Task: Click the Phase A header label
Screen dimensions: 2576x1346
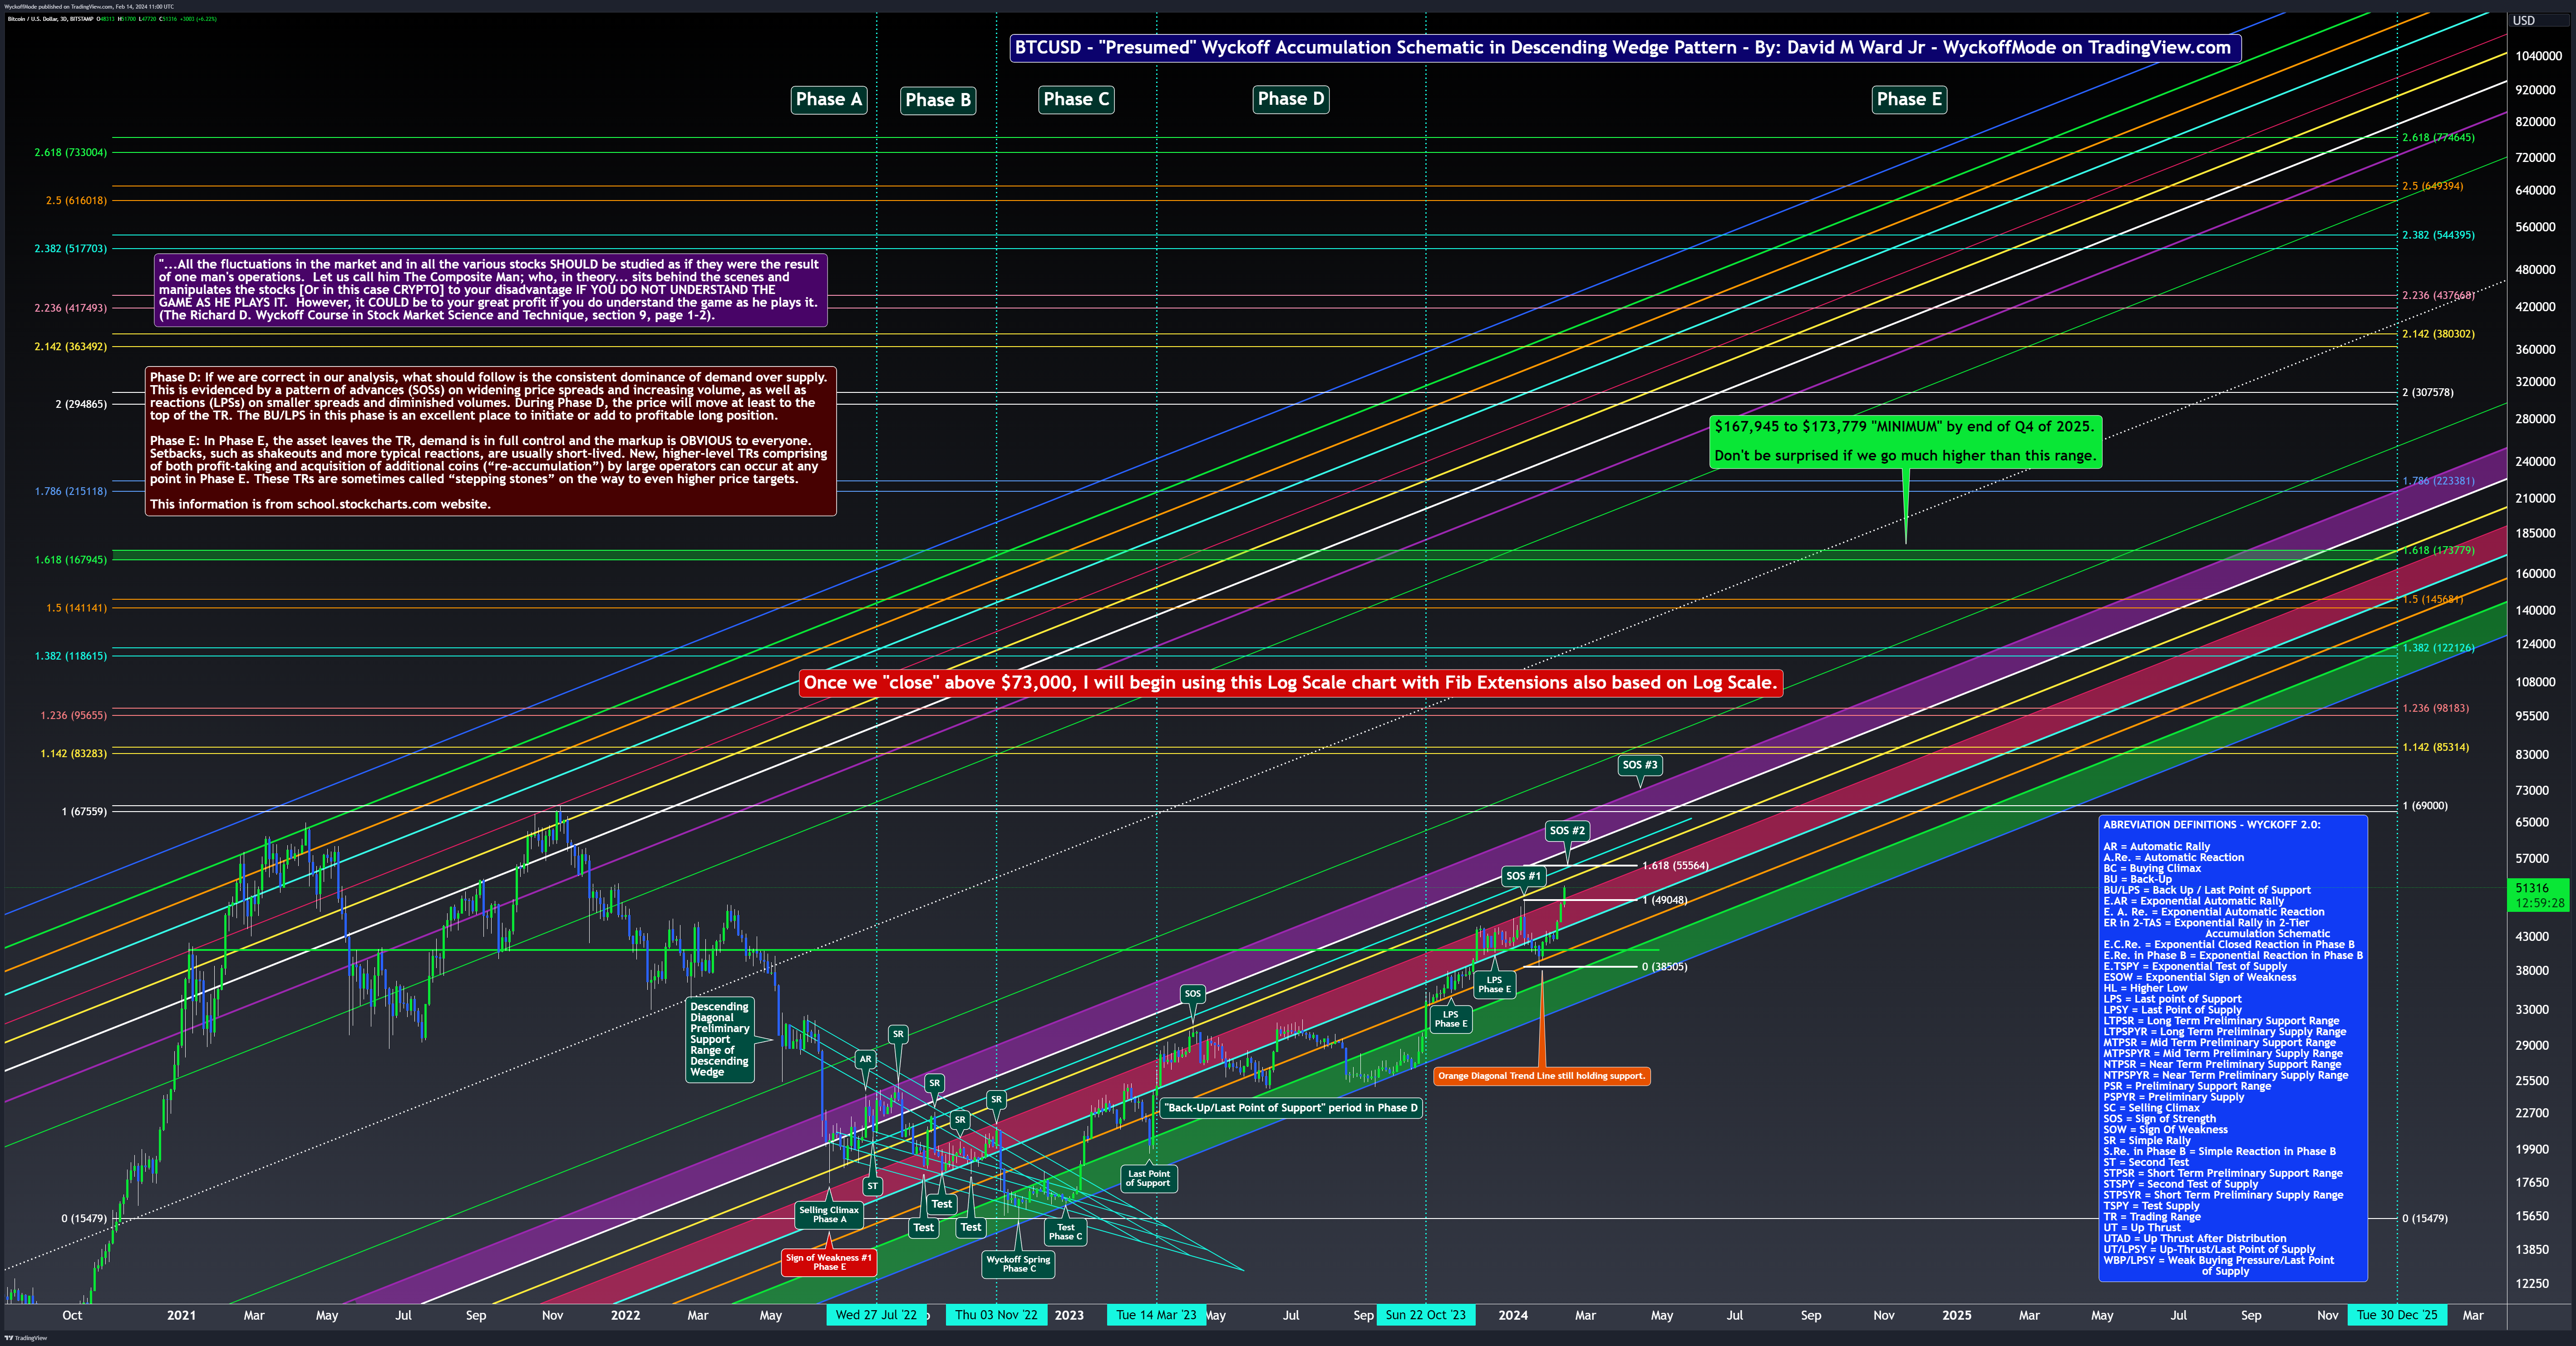Action: pyautogui.click(x=828, y=99)
